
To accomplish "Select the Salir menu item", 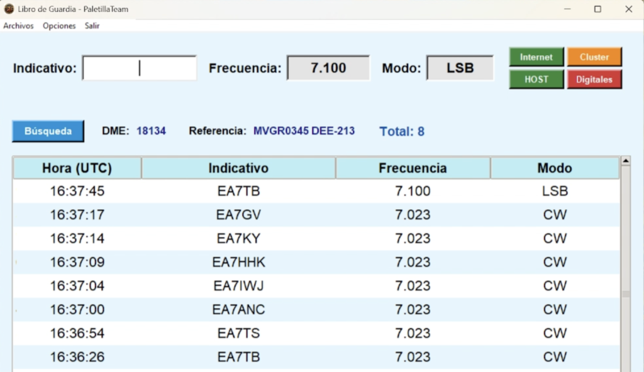I will pos(92,26).
